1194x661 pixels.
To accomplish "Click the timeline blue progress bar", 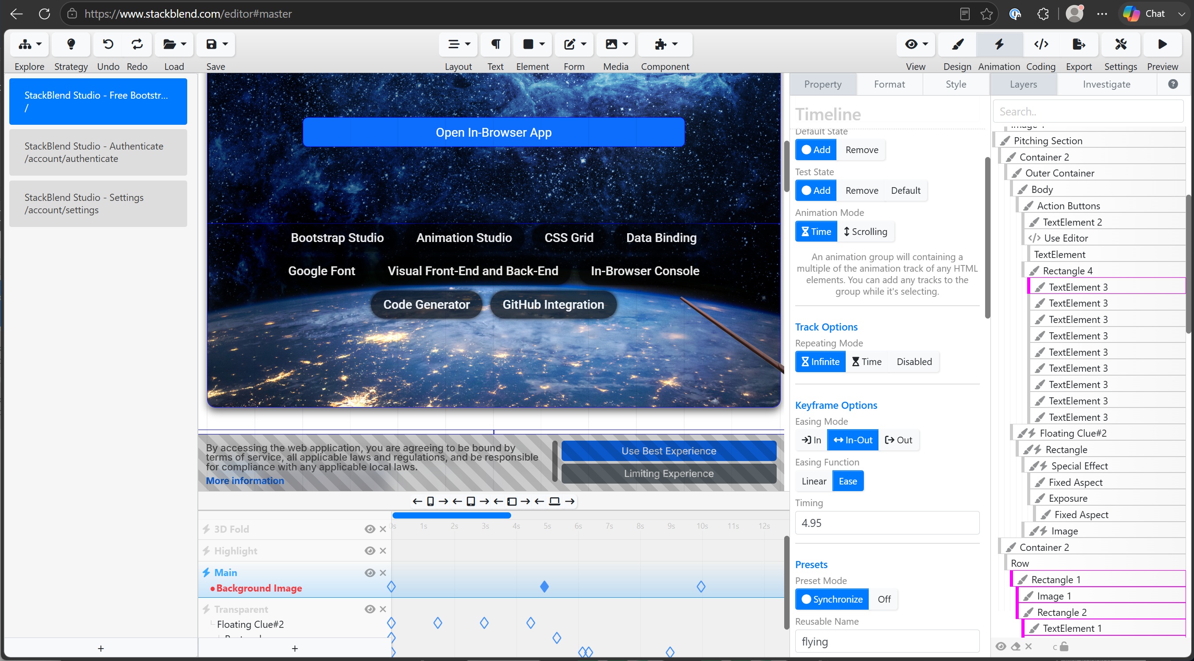I will tap(451, 516).
